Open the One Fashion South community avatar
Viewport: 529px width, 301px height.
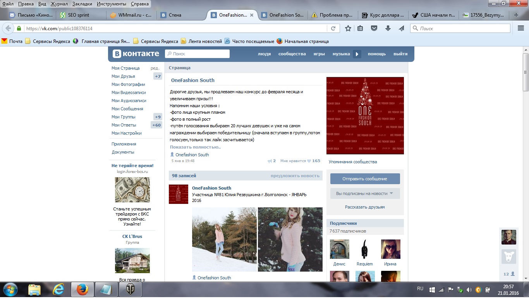pyautogui.click(x=365, y=116)
